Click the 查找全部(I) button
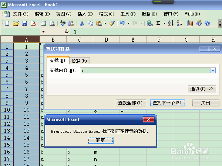This screenshot has height=166, width=222. point(131,103)
